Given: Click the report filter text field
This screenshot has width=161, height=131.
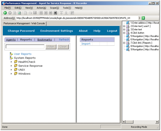Looking at the screenshot, I should pos(25,46).
